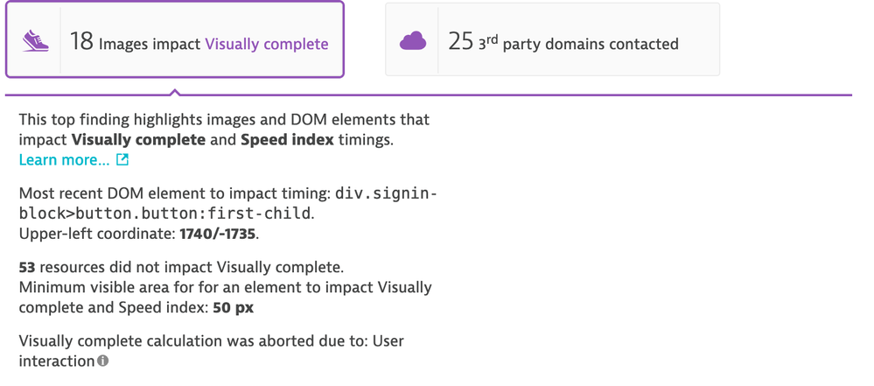Collapse the caret pointer beneath the selected card
Image resolution: width=874 pixels, height=386 pixels.
(x=175, y=91)
